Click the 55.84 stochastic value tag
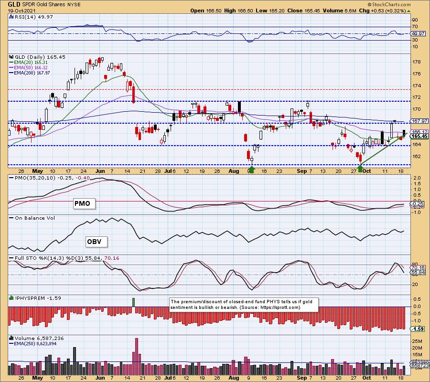 coord(418,272)
